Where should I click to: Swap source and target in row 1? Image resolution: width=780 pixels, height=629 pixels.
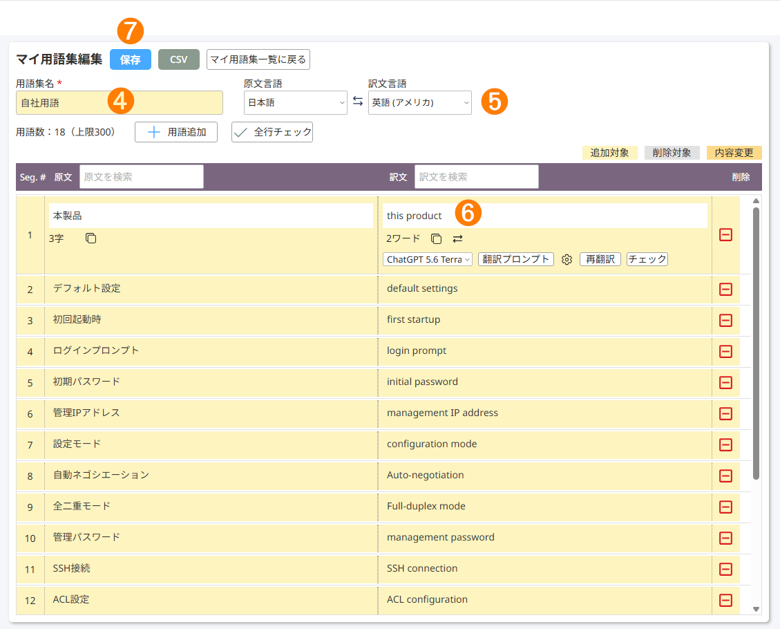pos(457,239)
